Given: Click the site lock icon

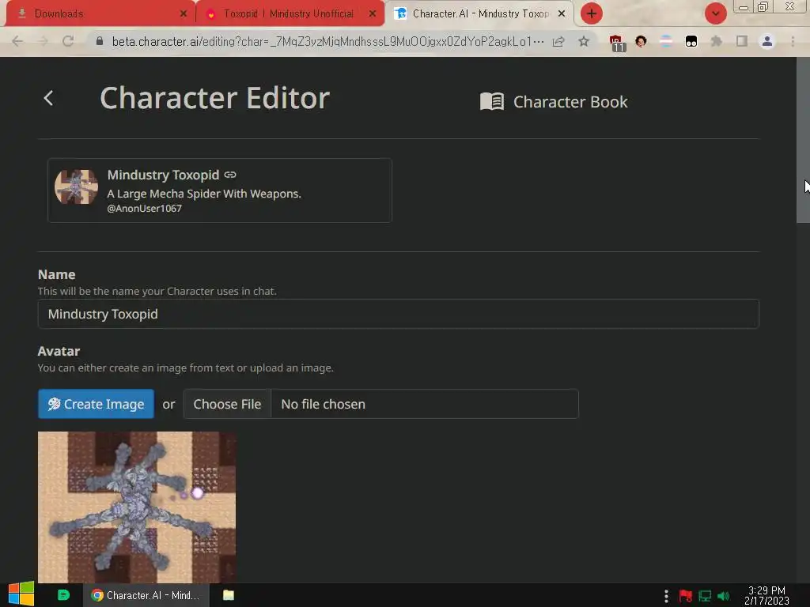Looking at the screenshot, I should pyautogui.click(x=100, y=41).
